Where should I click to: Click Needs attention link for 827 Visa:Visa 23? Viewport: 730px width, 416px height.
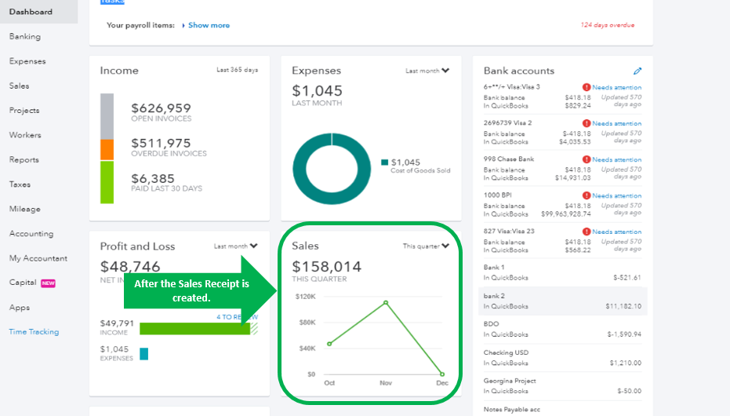coord(616,232)
